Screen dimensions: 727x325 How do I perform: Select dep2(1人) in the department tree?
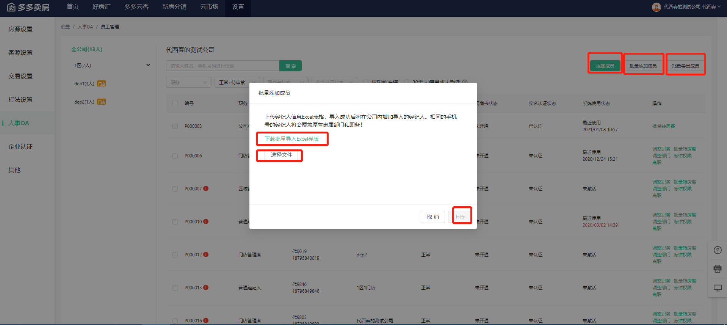tap(84, 102)
